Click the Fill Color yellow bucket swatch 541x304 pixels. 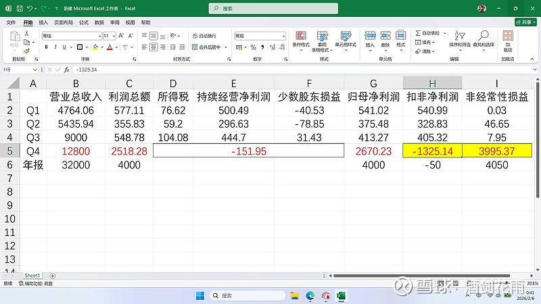pyautogui.click(x=95, y=47)
